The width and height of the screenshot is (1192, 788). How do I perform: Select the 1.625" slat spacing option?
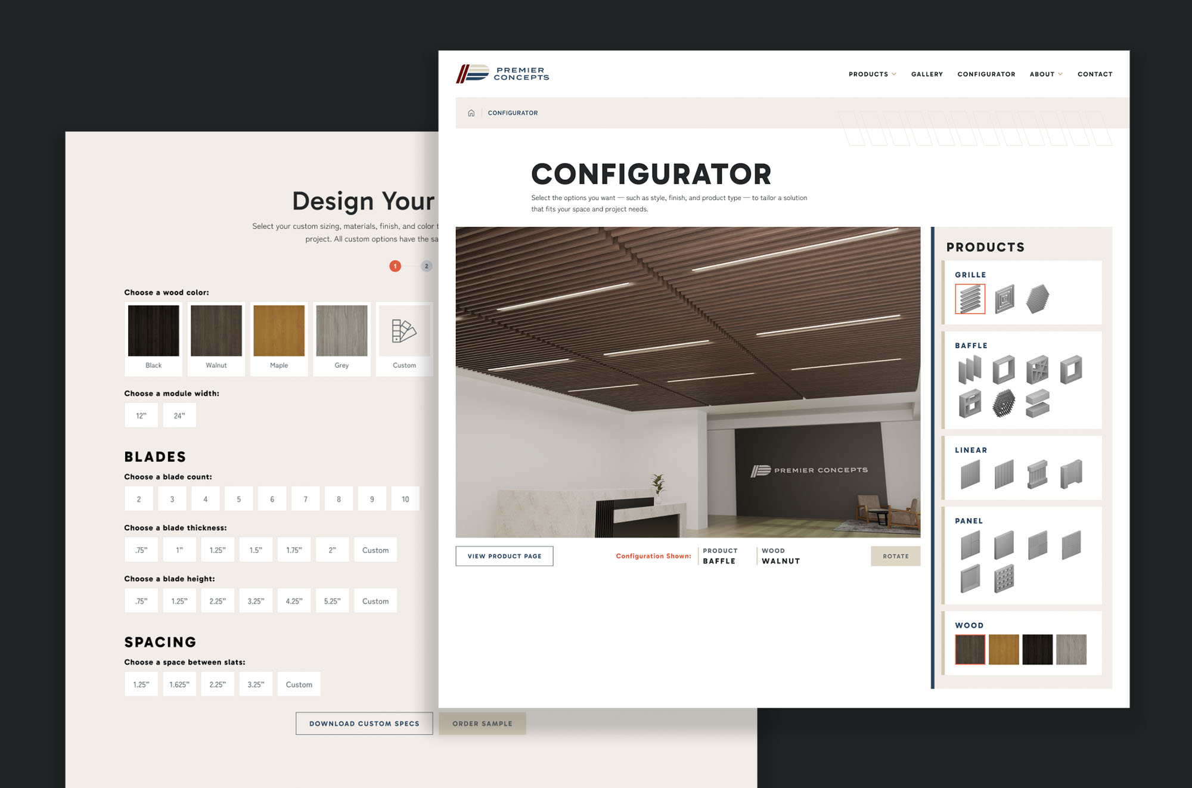coord(179,684)
